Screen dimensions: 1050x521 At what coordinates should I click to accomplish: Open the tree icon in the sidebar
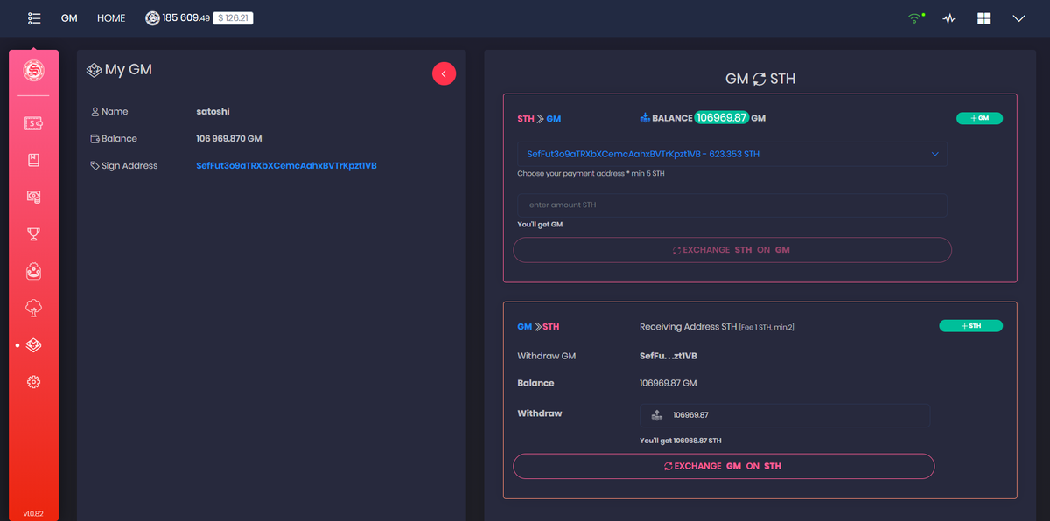click(34, 308)
